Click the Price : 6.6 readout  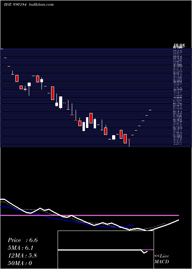[x=23, y=240]
